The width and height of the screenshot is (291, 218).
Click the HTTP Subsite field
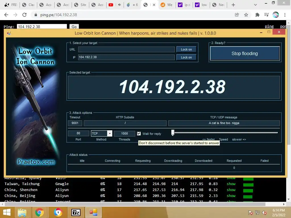coord(125,123)
